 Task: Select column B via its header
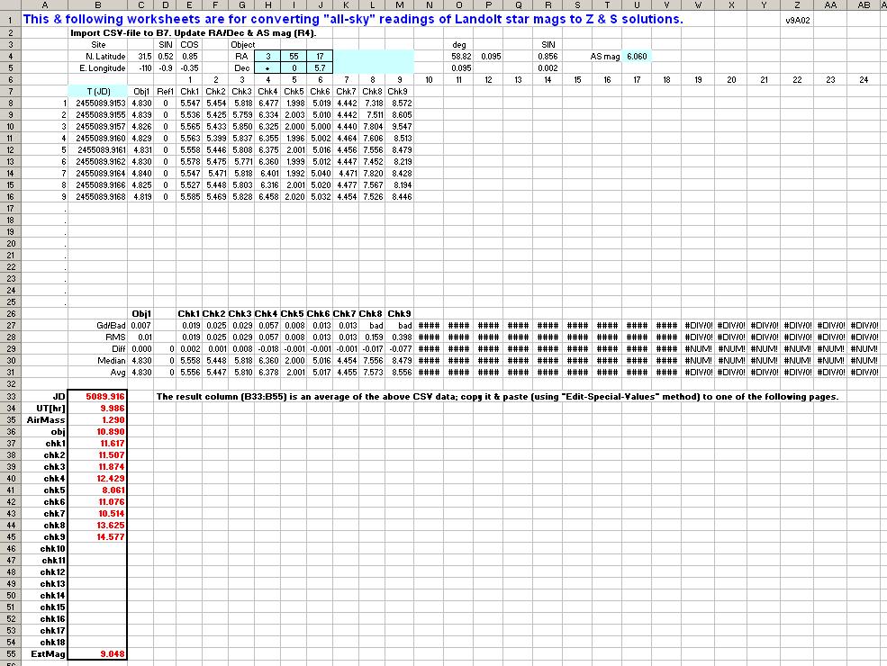(98, 5)
